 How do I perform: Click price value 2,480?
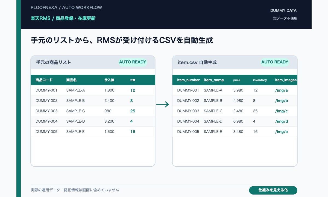click(238, 111)
